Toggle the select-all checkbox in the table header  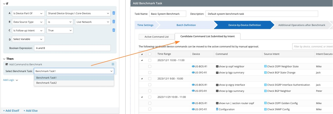click(x=150, y=54)
